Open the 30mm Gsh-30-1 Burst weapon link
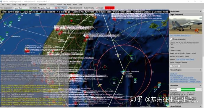 [182, 78]
